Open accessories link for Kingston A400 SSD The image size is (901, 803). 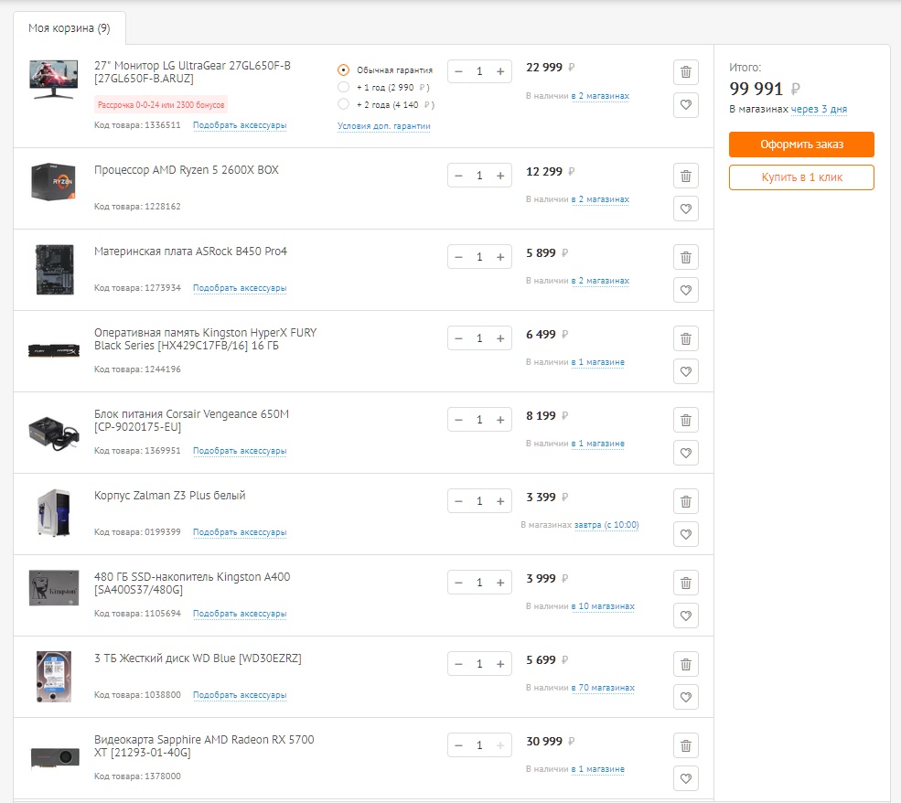click(240, 614)
